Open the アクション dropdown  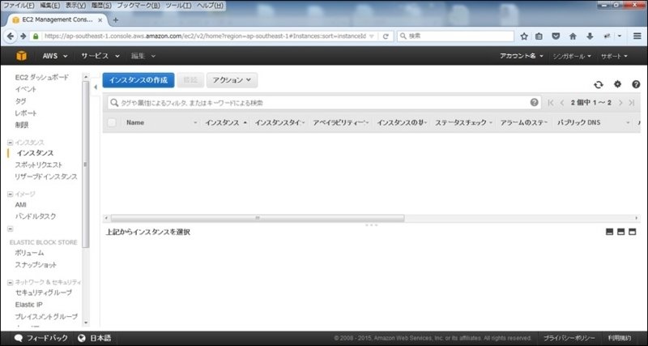(x=232, y=80)
